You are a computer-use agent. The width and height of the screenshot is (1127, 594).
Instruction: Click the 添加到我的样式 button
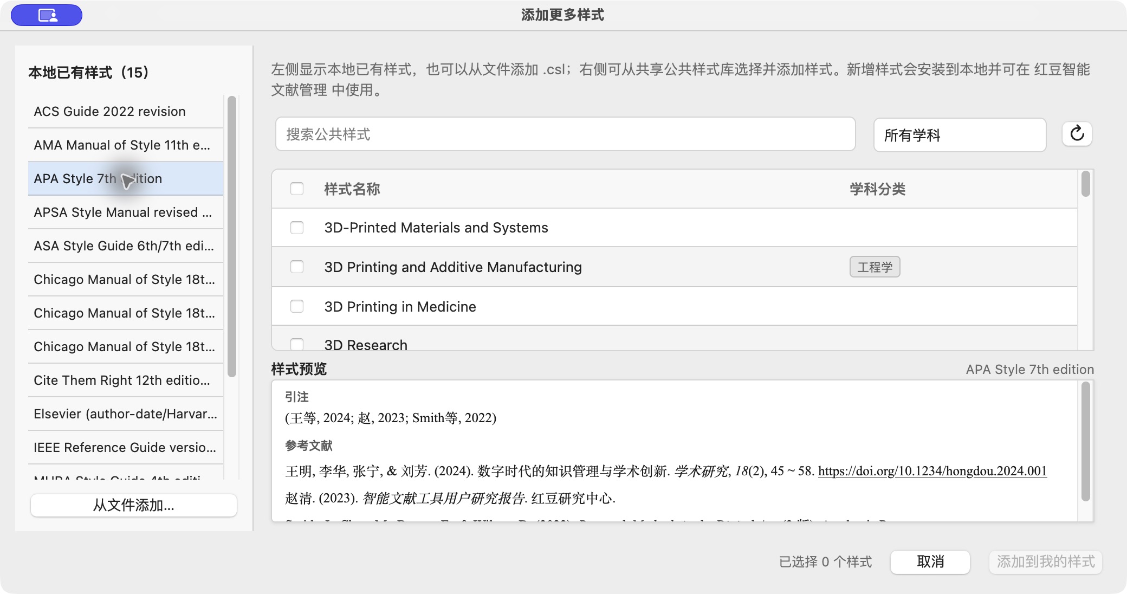coord(1046,561)
